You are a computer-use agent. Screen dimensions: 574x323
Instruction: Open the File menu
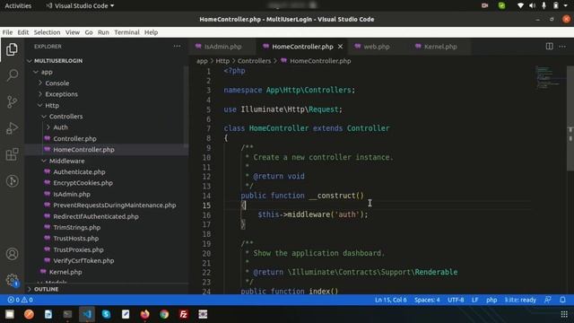point(7,32)
